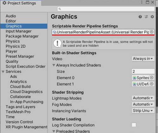Open Script Execution Order settings
Screen dimensions: 158x133
(26, 66)
